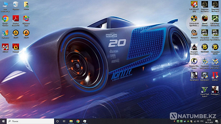Open the Recycle Bin

(16, 6)
